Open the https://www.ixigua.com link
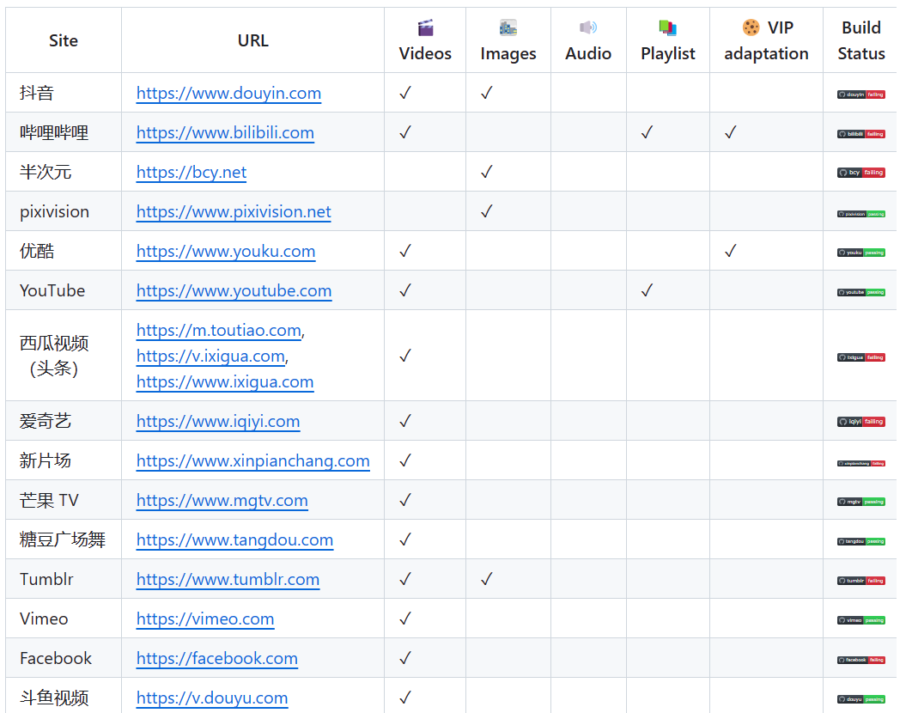 (225, 381)
